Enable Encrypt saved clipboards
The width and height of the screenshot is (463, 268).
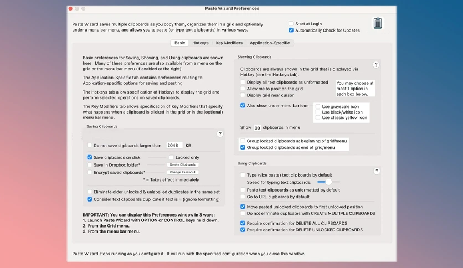tap(90, 172)
